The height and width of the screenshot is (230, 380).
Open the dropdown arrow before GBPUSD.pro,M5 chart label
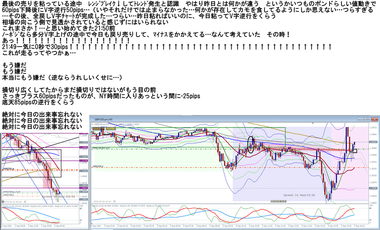coord(93,124)
